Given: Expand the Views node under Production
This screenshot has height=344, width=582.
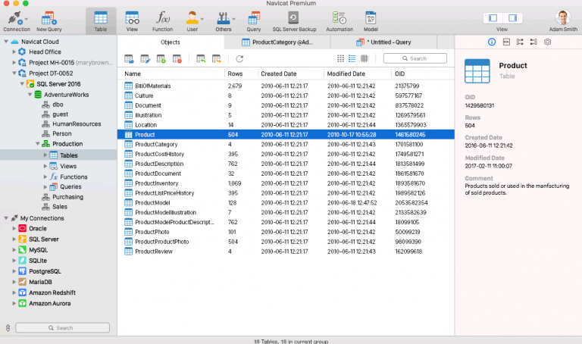Looking at the screenshot, I should [45, 166].
